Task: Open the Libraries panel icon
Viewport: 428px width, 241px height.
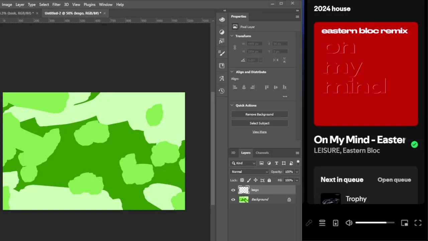Action: pyautogui.click(x=222, y=66)
